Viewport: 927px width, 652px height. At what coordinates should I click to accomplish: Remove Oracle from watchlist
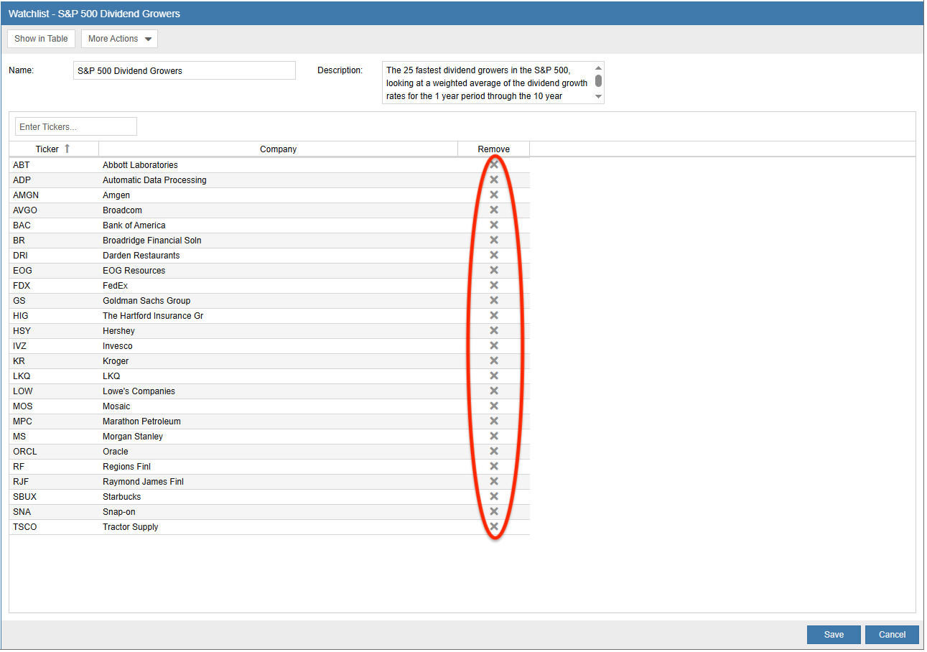(494, 451)
